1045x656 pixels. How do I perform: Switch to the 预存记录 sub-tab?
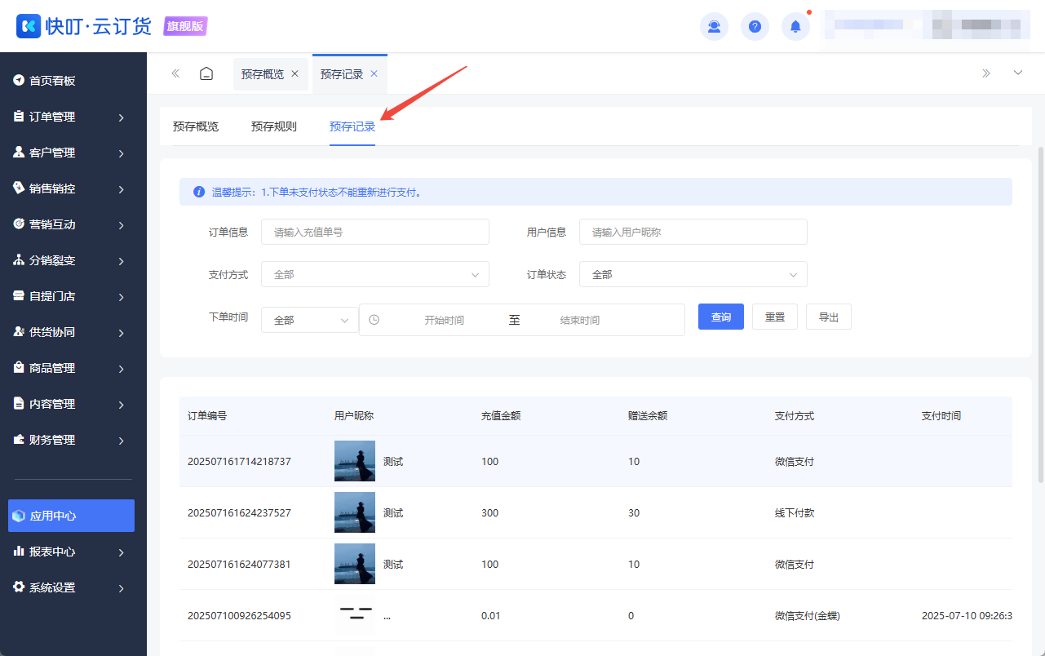coord(352,126)
